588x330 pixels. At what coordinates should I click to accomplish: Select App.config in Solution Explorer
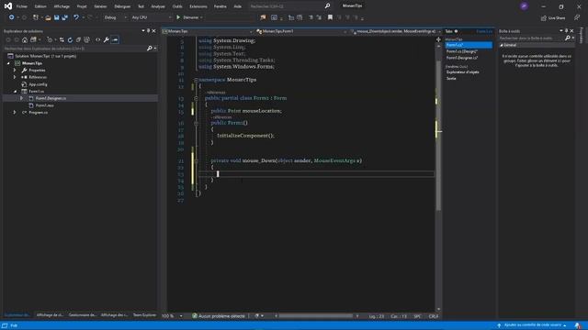pos(38,84)
